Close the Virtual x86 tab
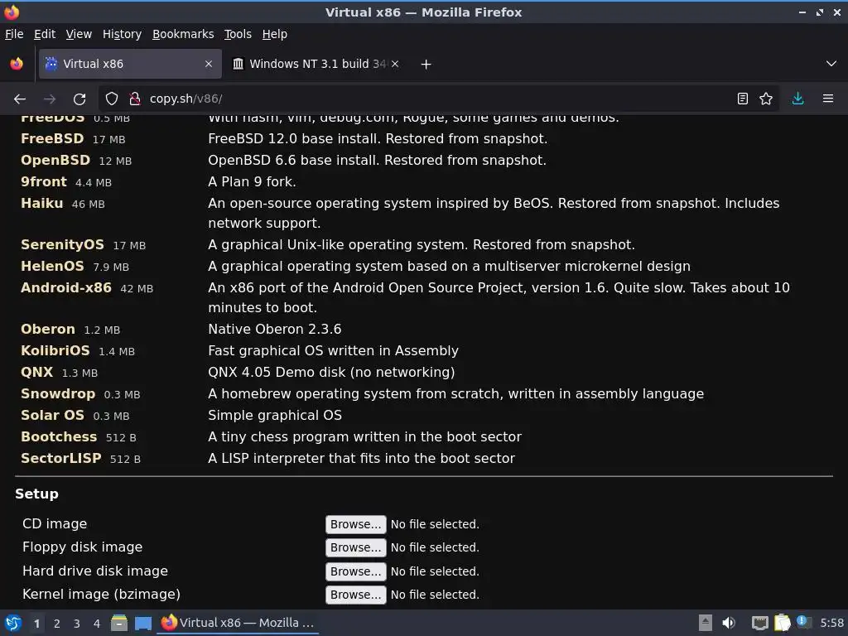This screenshot has height=636, width=848. (x=209, y=64)
